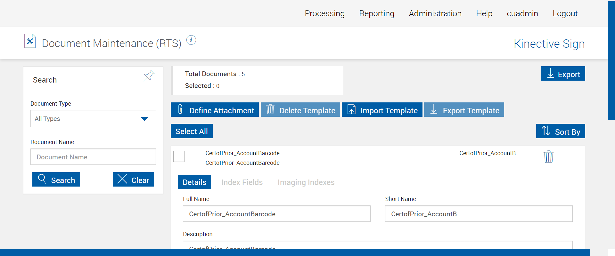Click the Export Template download button
The image size is (615, 256).
(464, 110)
